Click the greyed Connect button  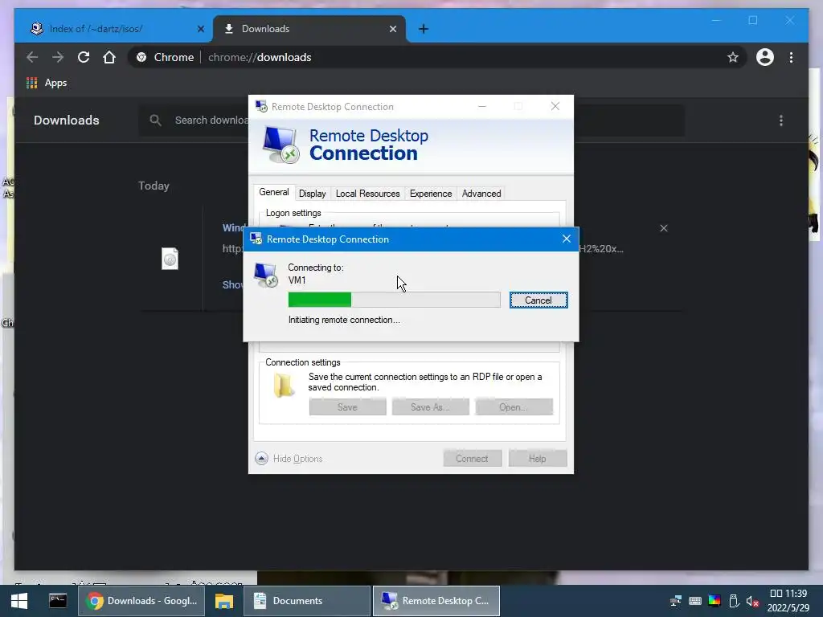tap(472, 459)
